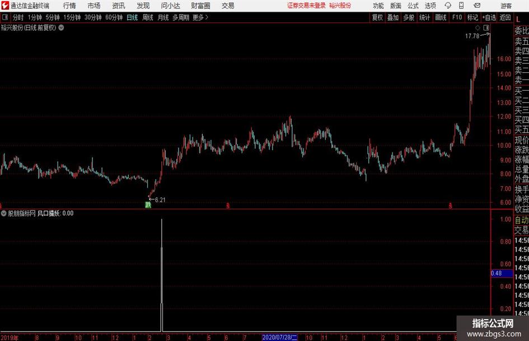This screenshot has width=529, height=341.
Task: Open the 行情 menu
Action: coord(69,6)
